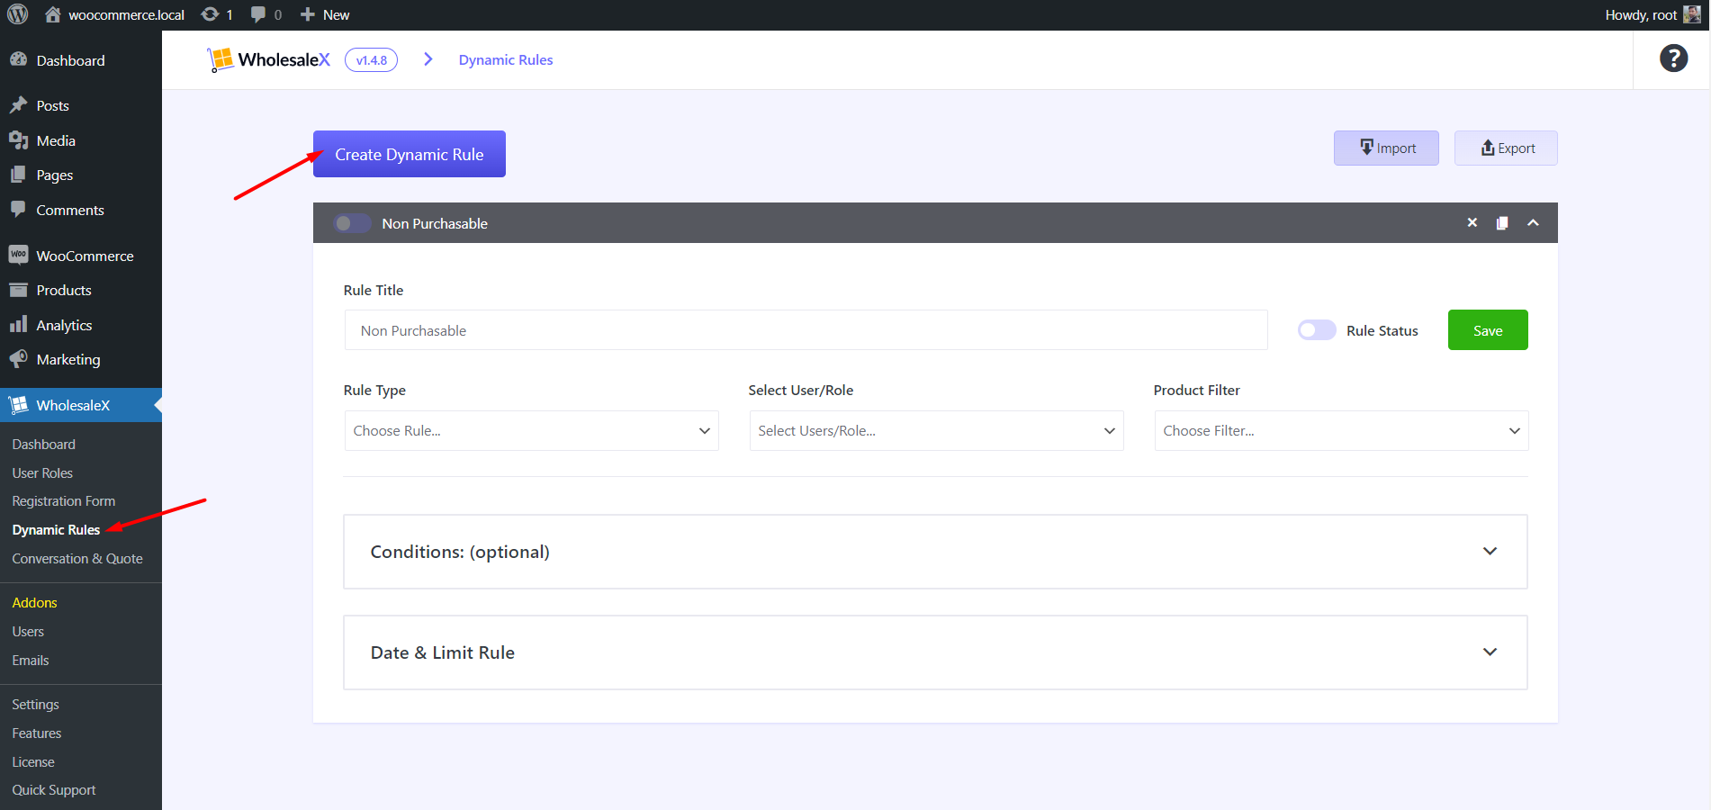Image resolution: width=1711 pixels, height=810 pixels.
Task: Click the Marketing megaphone icon
Action: (x=18, y=358)
